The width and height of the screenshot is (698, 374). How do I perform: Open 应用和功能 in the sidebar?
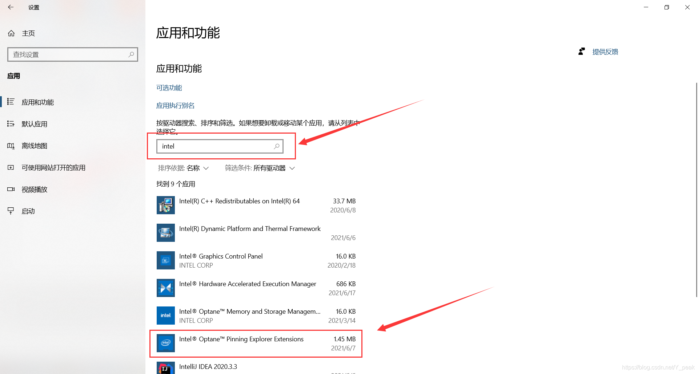click(x=73, y=102)
